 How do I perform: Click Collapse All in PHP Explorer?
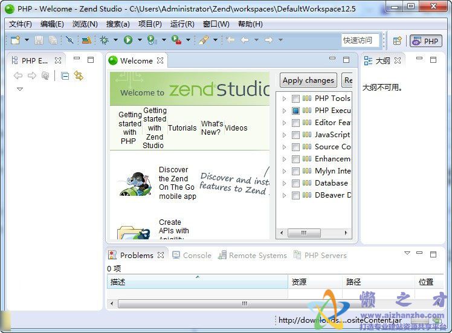coord(65,76)
